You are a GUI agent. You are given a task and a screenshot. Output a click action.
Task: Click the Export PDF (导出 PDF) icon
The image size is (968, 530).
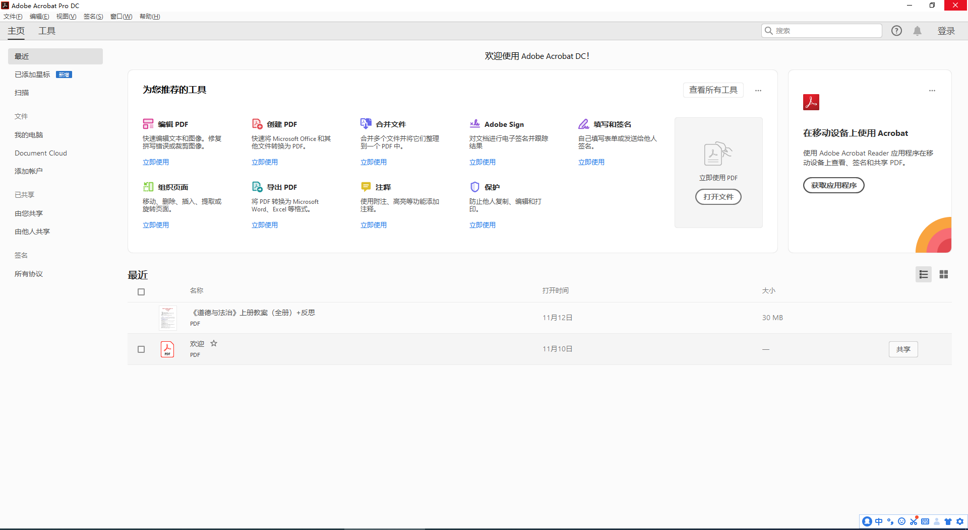(x=257, y=187)
